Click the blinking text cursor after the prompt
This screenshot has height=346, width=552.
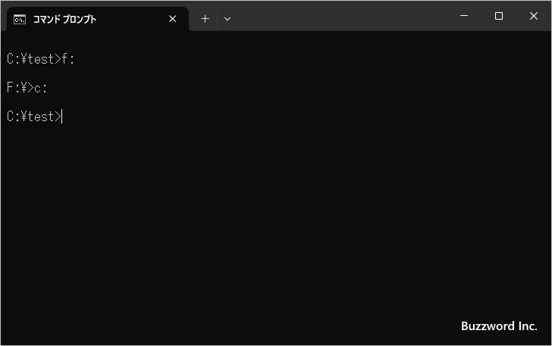[62, 117]
